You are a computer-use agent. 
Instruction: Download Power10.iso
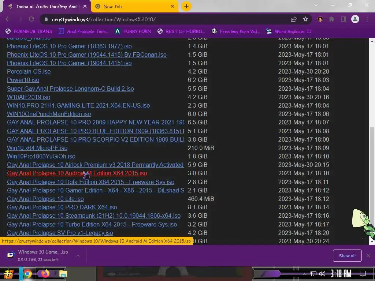point(23,80)
